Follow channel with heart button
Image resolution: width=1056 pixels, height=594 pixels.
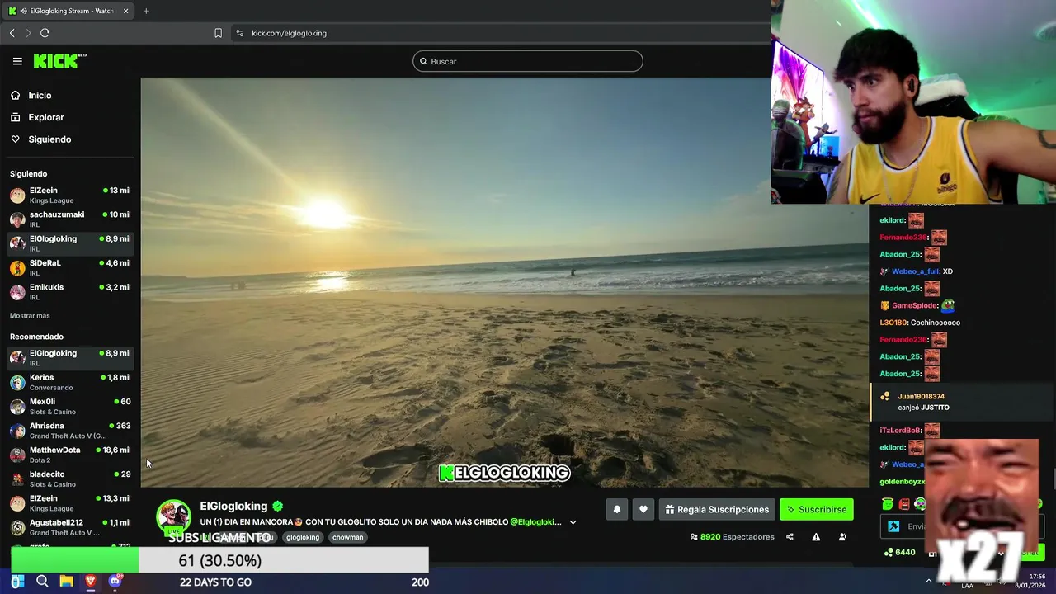pos(643,510)
